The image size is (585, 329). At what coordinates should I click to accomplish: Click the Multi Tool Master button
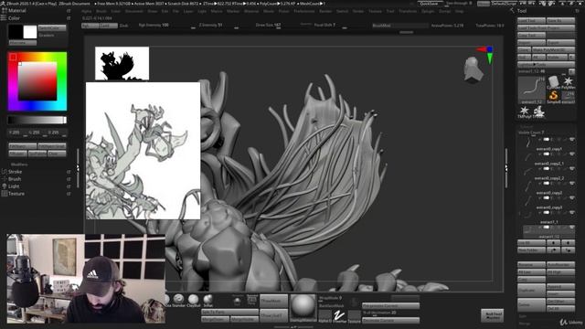492,315
